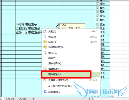
Task: Open 设置单元格格式(O)... menu entry
Action: pyautogui.click(x=71, y=80)
